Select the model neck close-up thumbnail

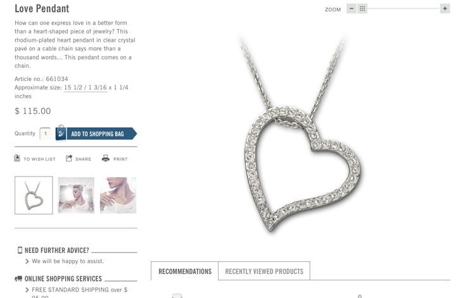(118, 196)
